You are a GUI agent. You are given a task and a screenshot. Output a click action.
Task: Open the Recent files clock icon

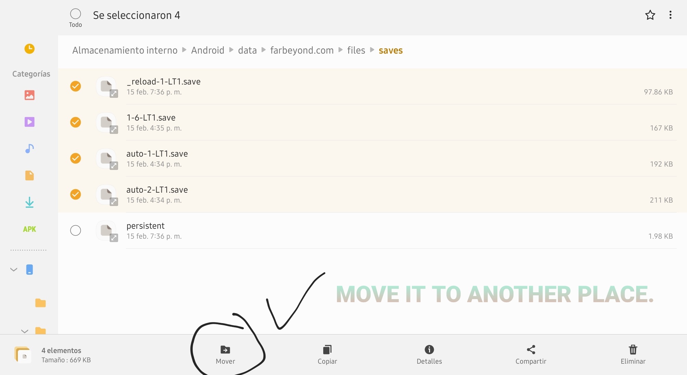tap(30, 49)
